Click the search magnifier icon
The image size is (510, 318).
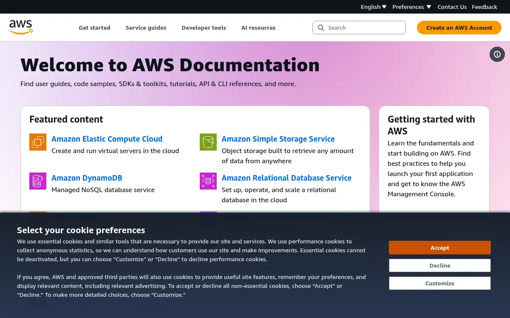(x=321, y=28)
